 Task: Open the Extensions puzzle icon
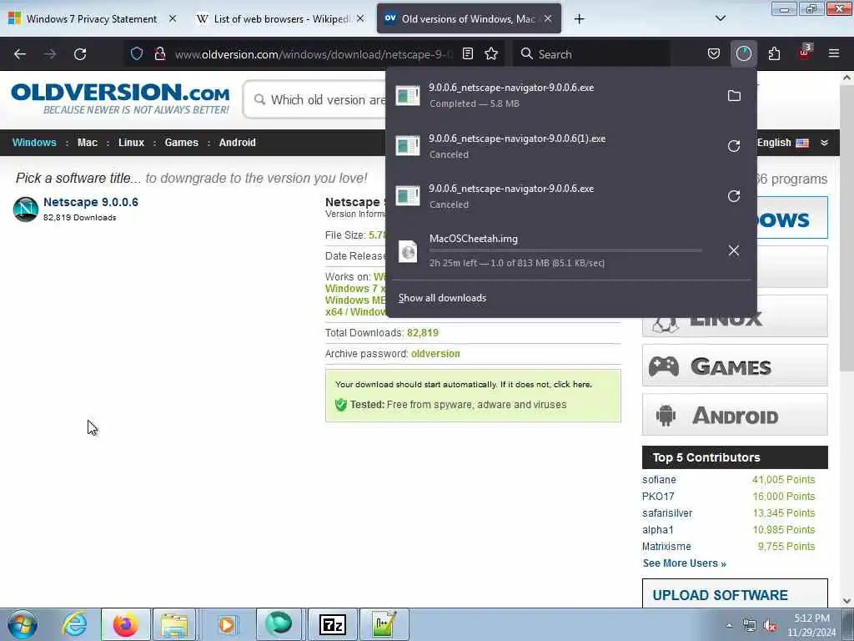coord(774,54)
